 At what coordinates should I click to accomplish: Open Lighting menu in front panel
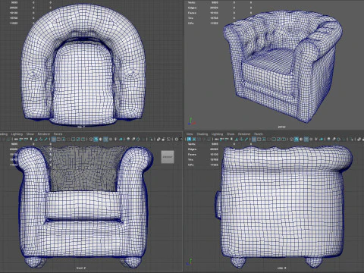[x=17, y=134]
